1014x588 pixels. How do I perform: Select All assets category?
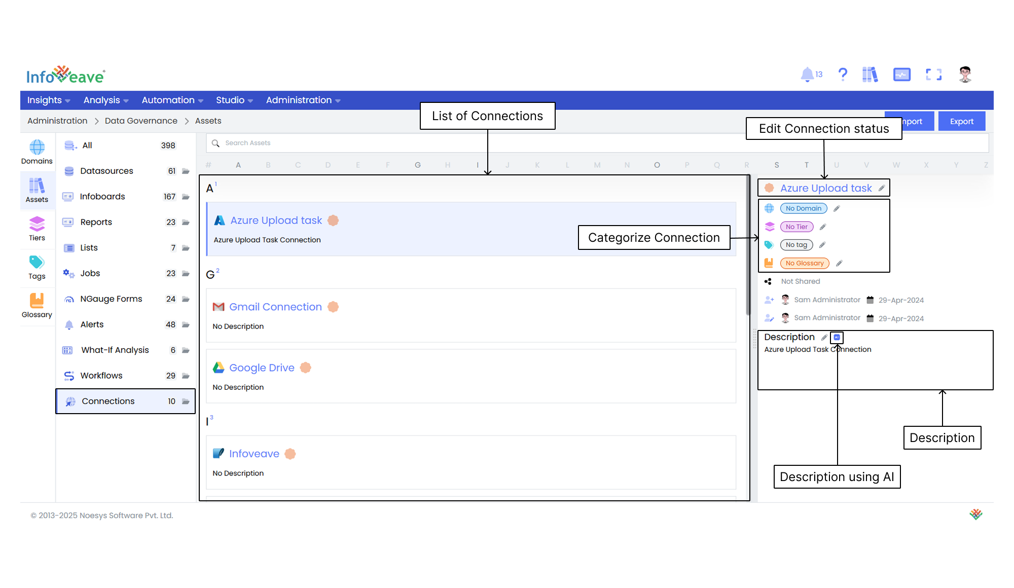click(125, 145)
